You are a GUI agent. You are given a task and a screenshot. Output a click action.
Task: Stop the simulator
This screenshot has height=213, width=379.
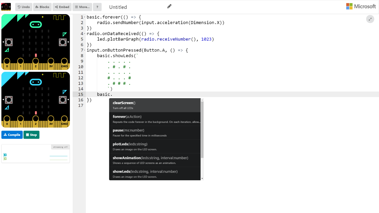click(x=31, y=135)
